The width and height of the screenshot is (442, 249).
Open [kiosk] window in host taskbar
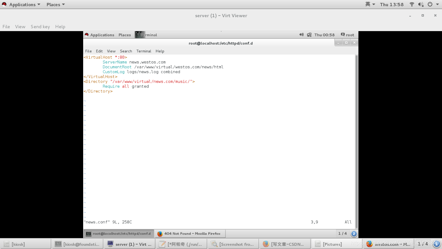tap(26, 244)
